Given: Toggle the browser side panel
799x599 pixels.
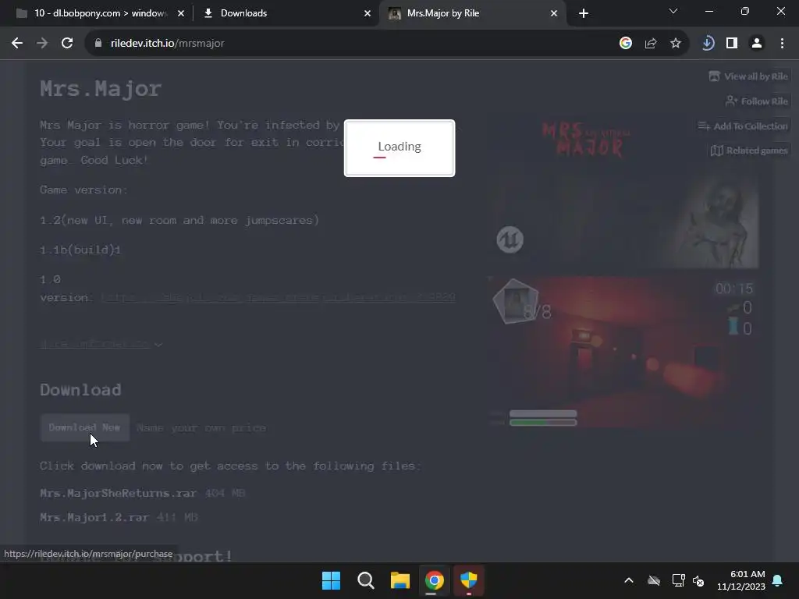Looking at the screenshot, I should click(732, 44).
